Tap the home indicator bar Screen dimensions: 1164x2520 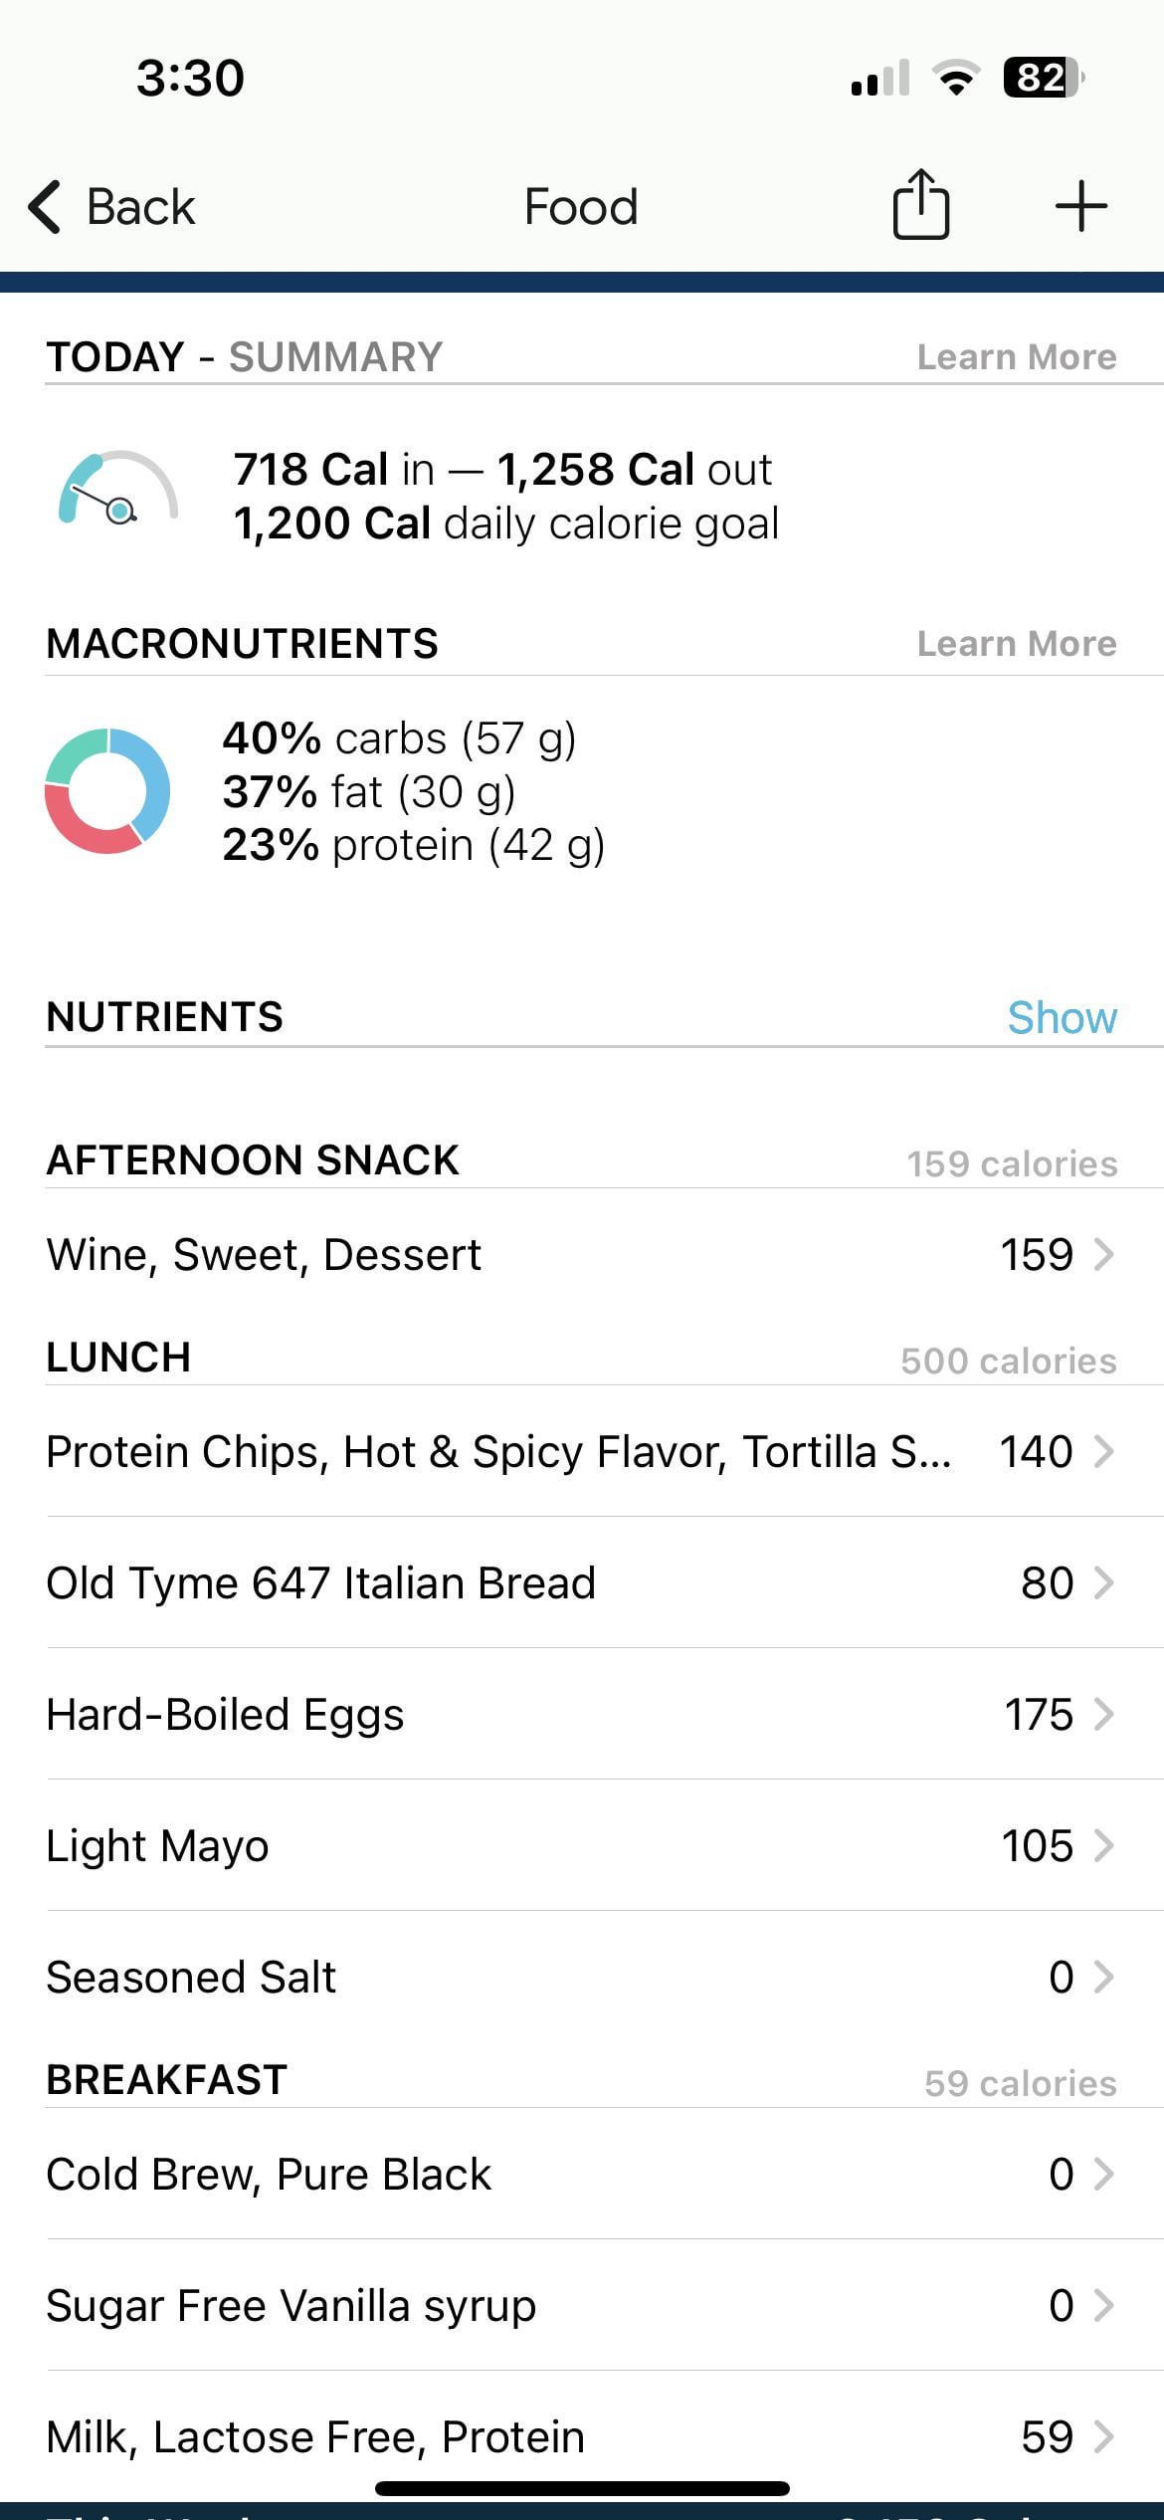tap(582, 2488)
